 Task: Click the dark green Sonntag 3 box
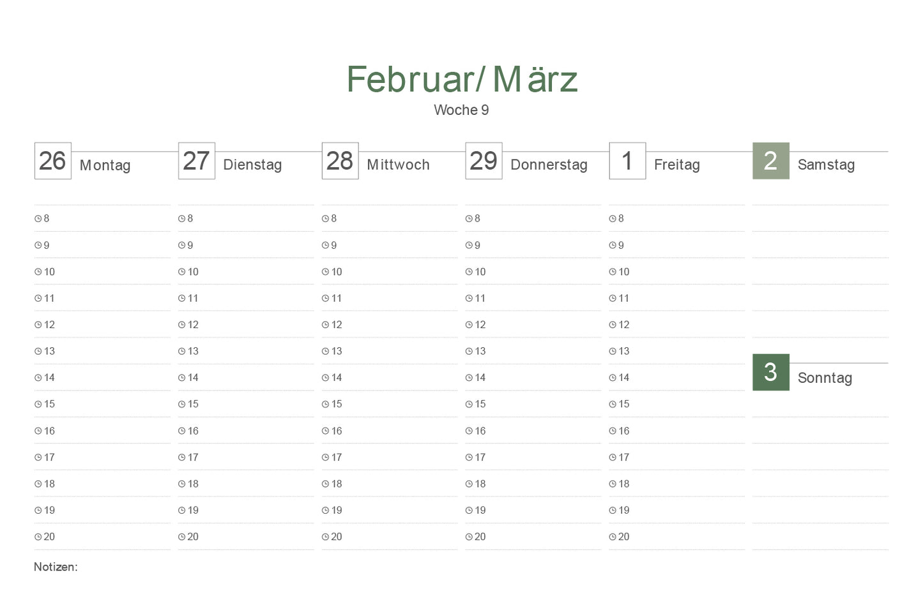pyautogui.click(x=770, y=372)
